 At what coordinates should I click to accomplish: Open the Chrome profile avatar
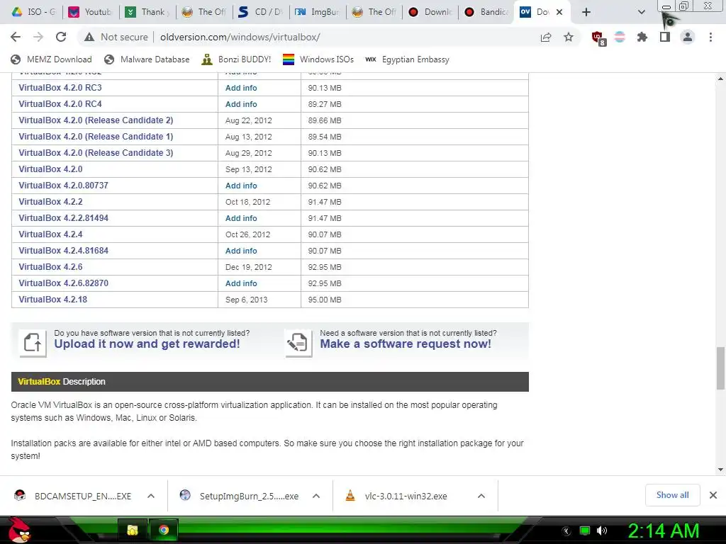tap(688, 37)
